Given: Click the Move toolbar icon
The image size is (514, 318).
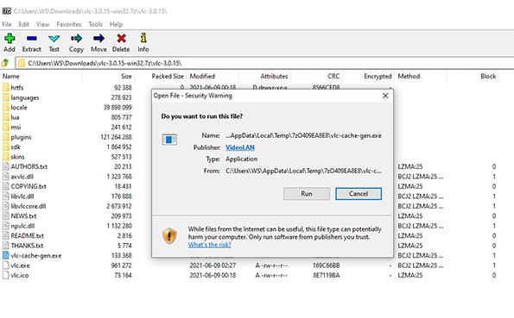Looking at the screenshot, I should pos(98,39).
